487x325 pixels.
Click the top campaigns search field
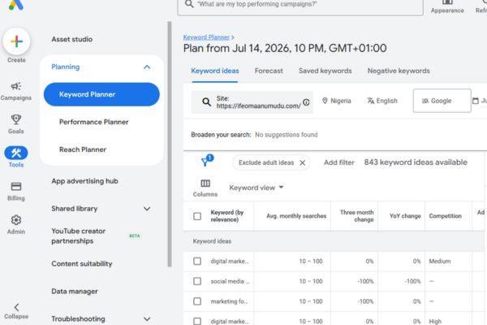coord(300,4)
